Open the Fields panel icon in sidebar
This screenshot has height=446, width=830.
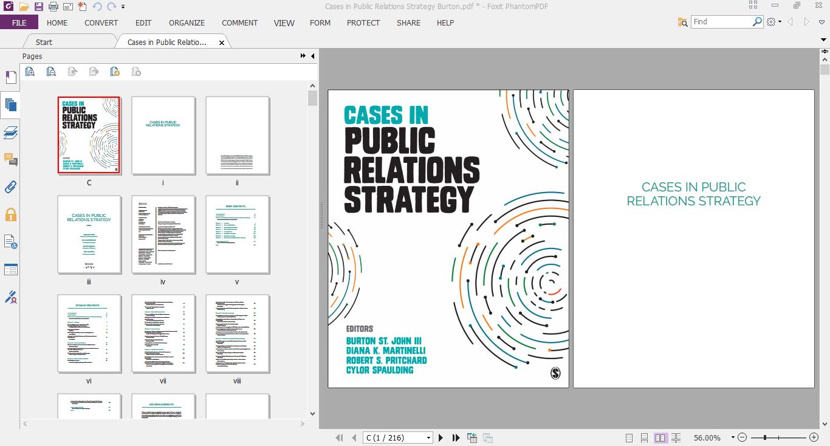coord(10,269)
